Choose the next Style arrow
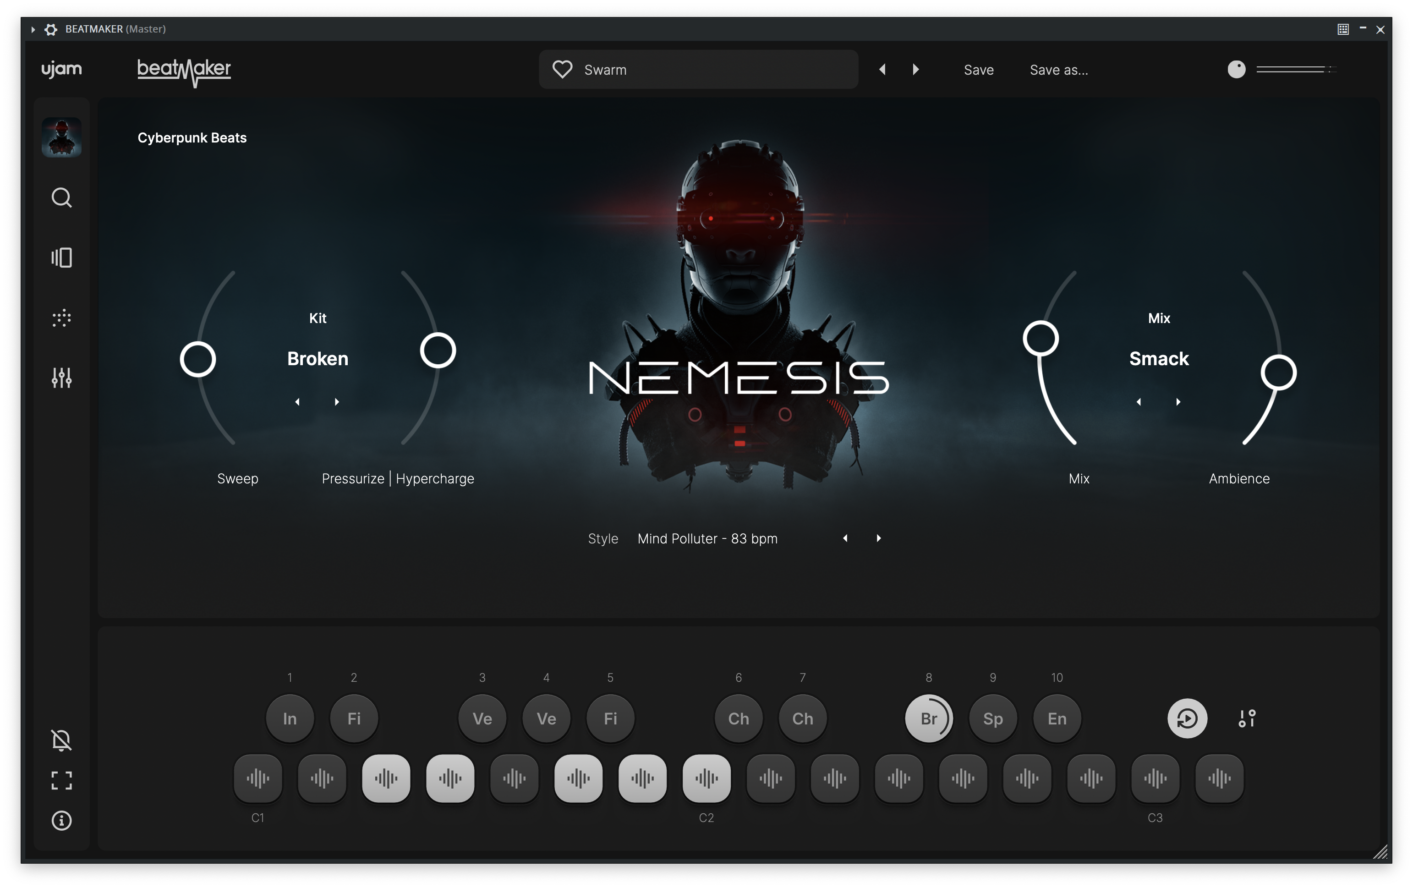Screen dimensions: 1413x888 [x=878, y=538]
